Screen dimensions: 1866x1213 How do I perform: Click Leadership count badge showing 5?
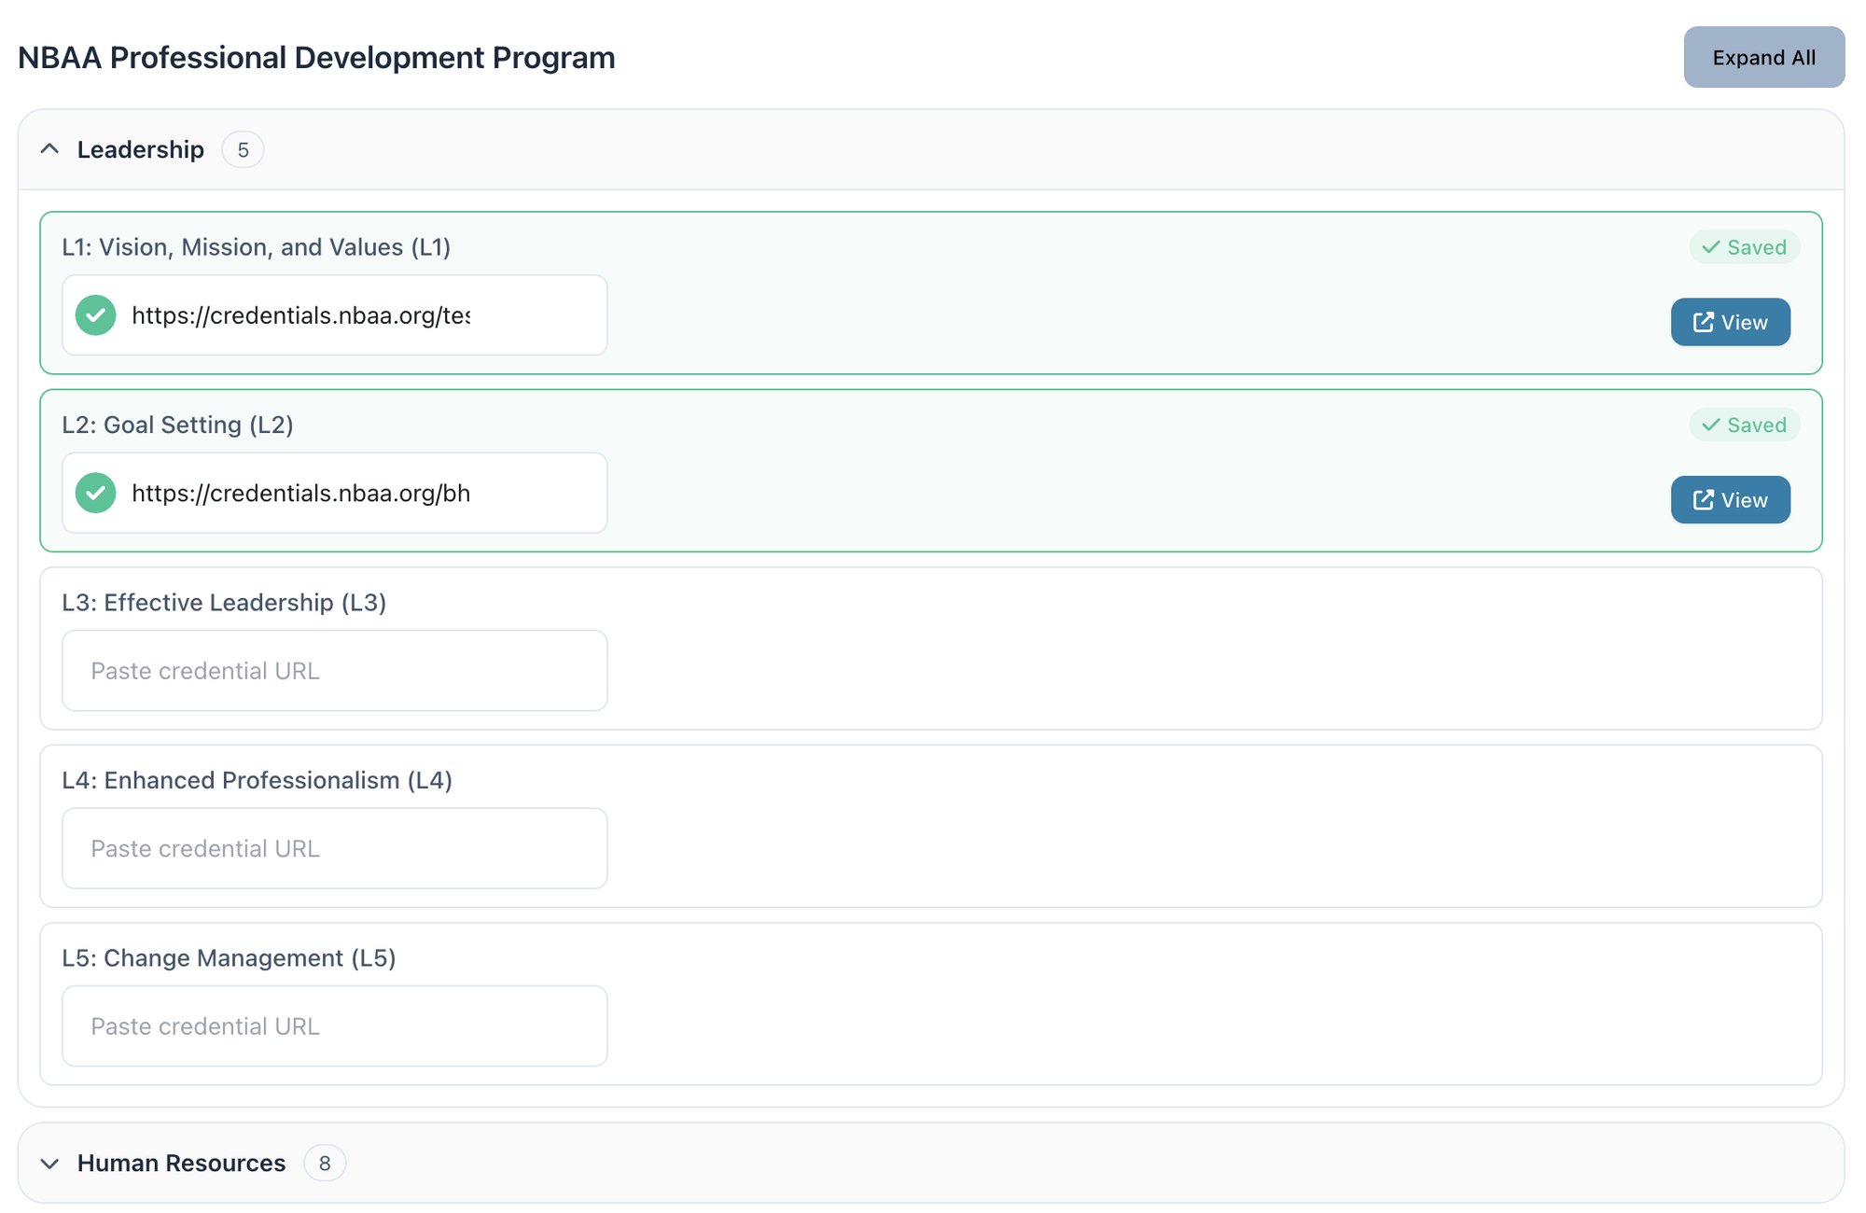(243, 150)
